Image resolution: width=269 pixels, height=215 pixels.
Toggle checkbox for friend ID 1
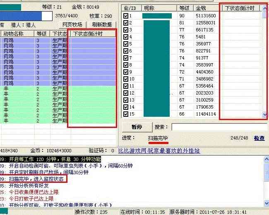click(x=126, y=16)
